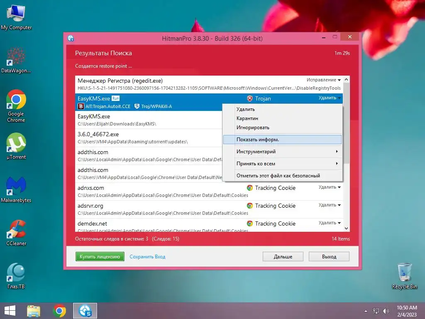
Task: Select the adsrvr.org row
Action: [x=209, y=209]
